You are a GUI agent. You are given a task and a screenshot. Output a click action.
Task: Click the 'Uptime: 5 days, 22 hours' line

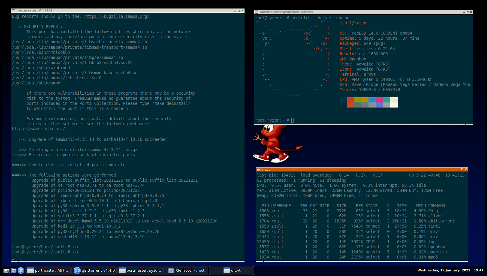[x=379, y=38]
